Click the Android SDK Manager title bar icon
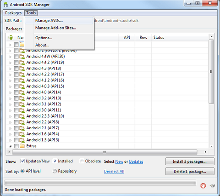Image resolution: width=220 pixels, height=196 pixels. [5, 5]
